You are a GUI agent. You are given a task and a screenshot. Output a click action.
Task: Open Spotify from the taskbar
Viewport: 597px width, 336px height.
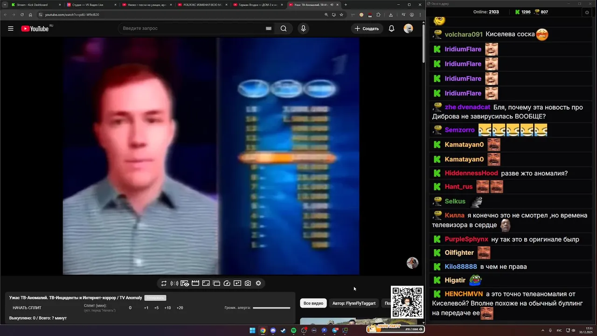point(293,330)
